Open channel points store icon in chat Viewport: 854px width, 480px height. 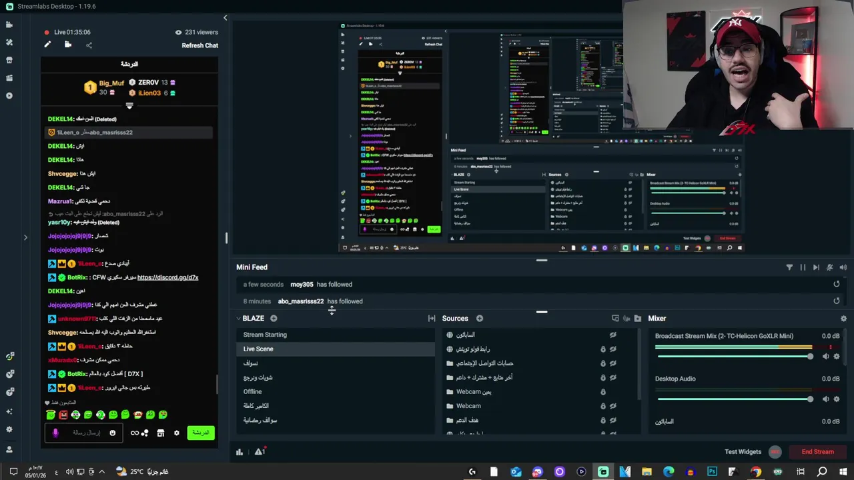click(x=160, y=433)
